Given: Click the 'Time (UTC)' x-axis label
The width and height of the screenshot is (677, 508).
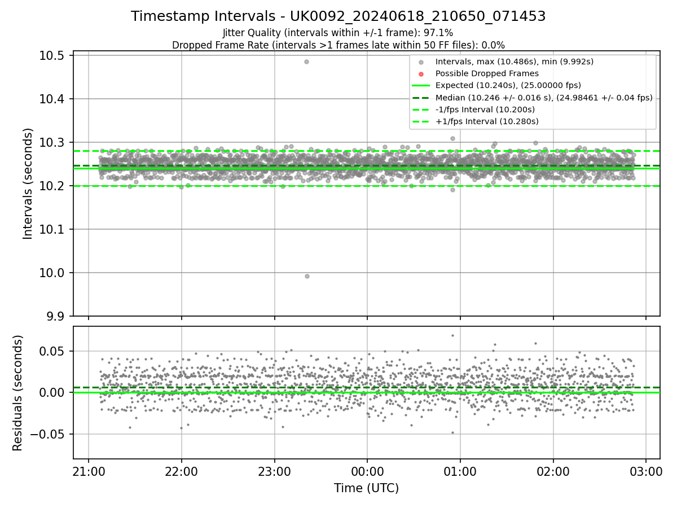Looking at the screenshot, I should 366,488.
